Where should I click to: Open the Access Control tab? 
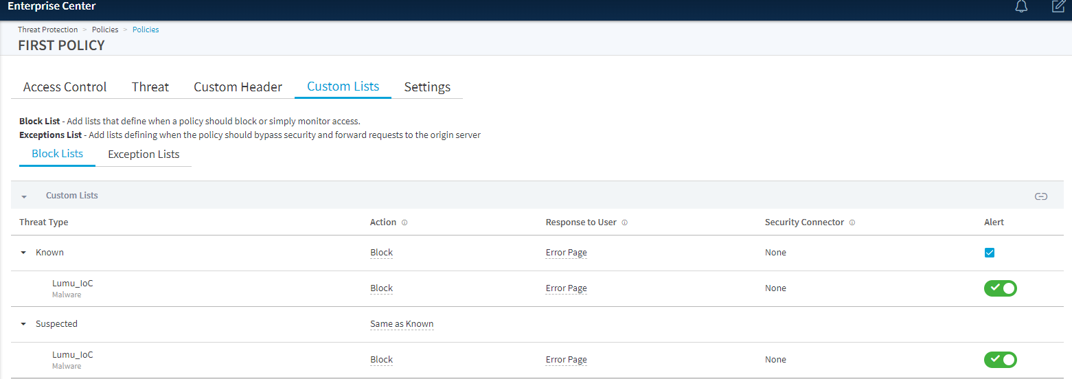[x=65, y=87]
